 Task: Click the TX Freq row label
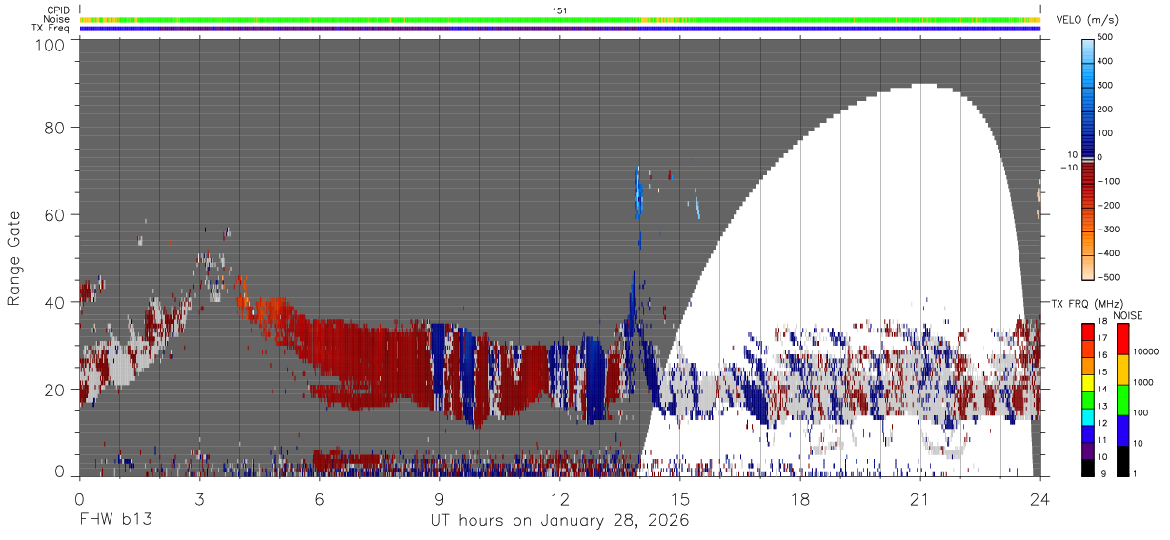(51, 28)
